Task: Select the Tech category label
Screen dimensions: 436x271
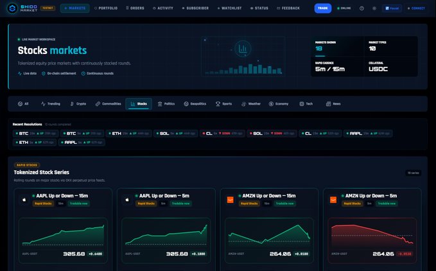Action: click(310, 104)
